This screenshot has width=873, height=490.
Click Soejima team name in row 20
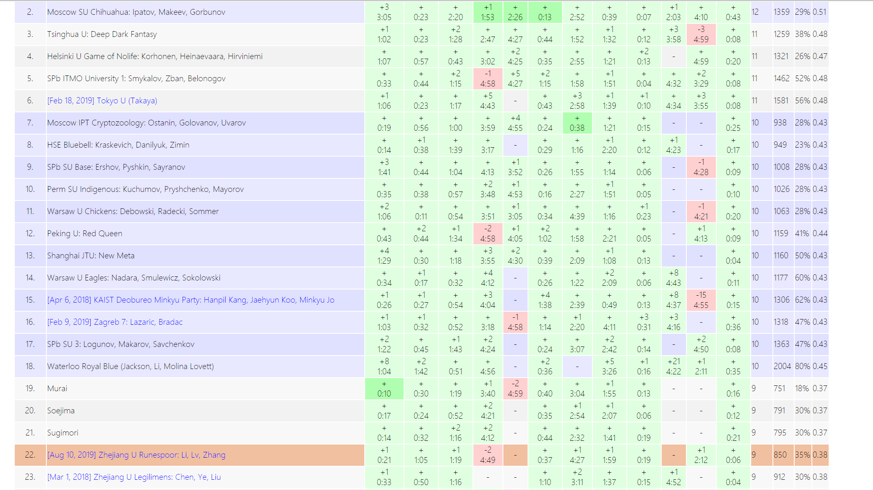coord(61,410)
